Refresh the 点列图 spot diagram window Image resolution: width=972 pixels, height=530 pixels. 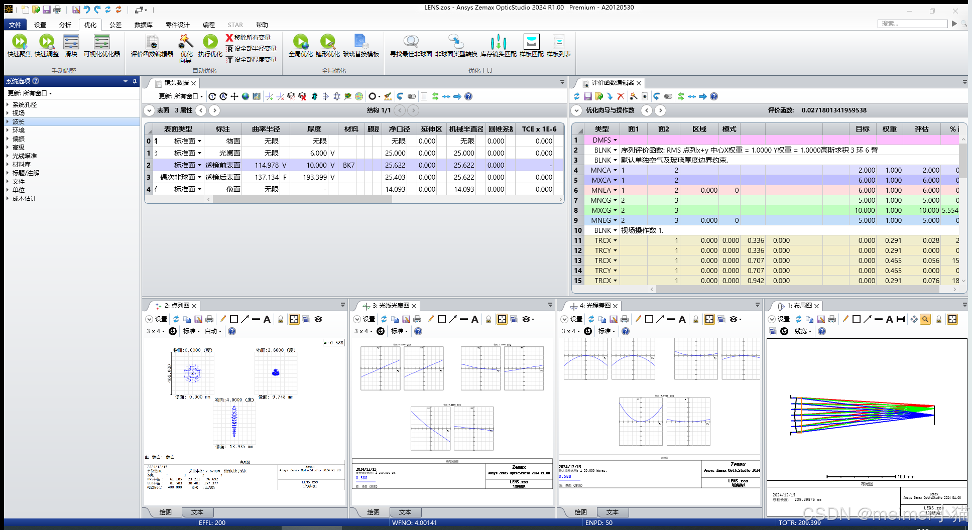[176, 319]
